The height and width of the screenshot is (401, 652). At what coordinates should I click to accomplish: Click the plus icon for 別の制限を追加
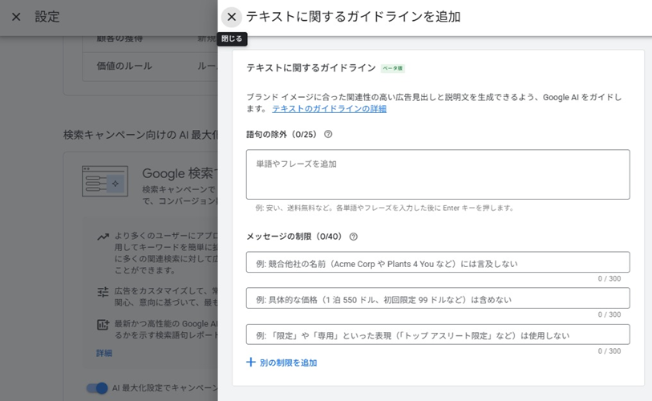[251, 363]
